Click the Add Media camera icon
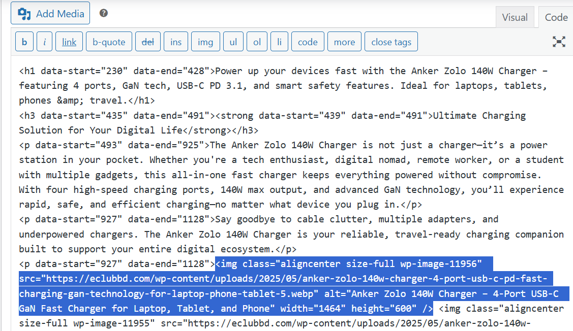This screenshot has height=331, width=573. 24,14
